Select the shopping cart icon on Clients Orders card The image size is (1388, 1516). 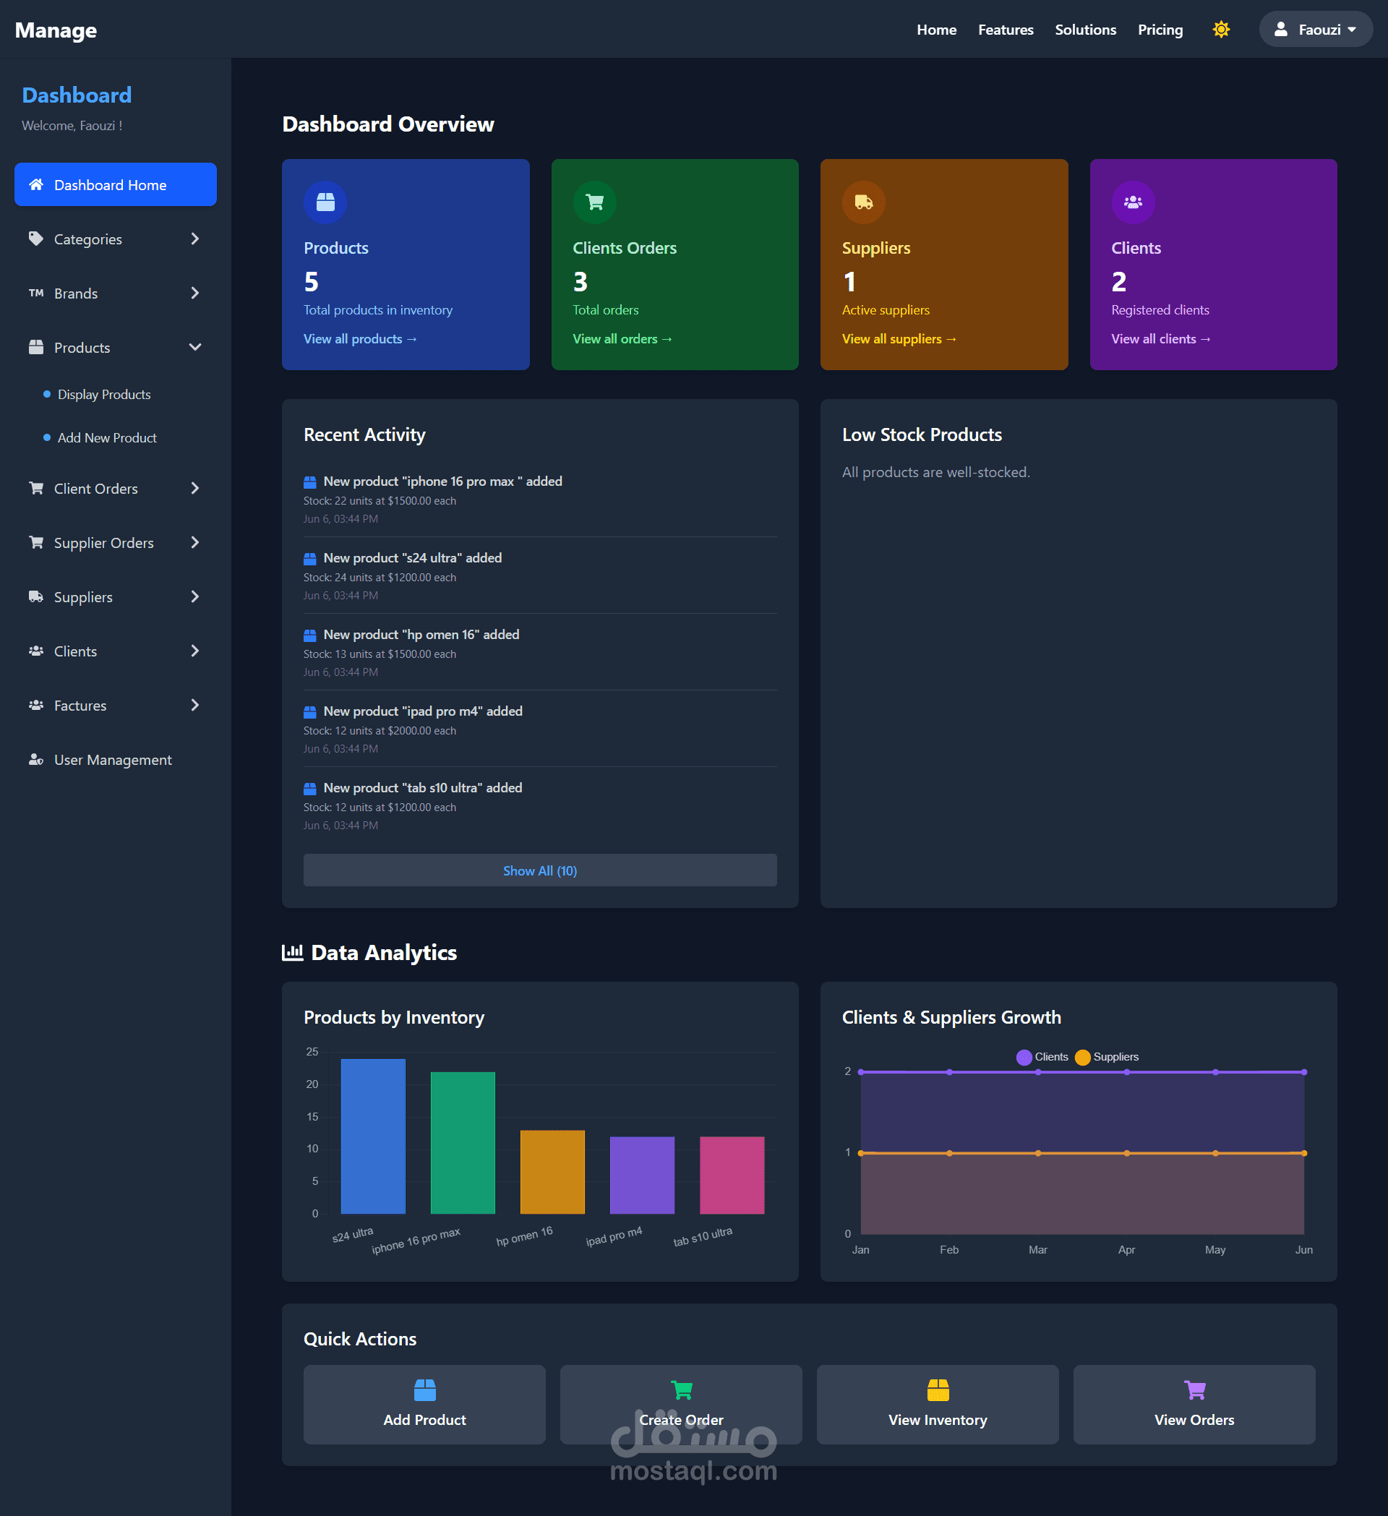point(594,202)
